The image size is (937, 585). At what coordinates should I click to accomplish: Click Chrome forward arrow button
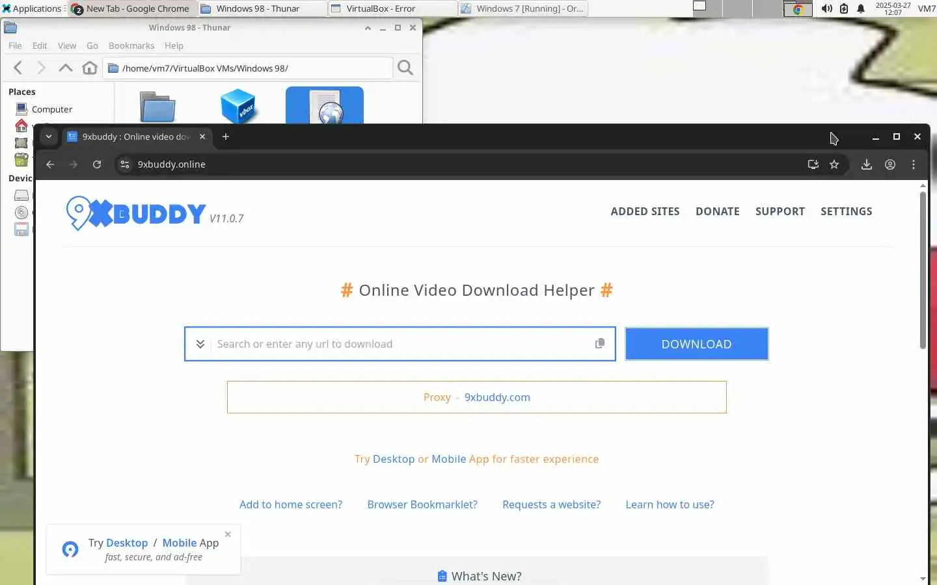(74, 164)
